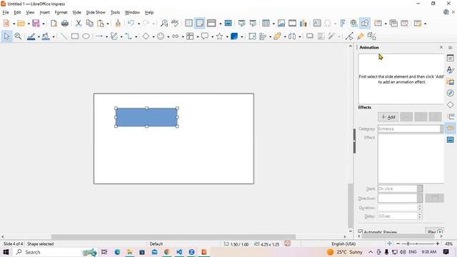Image resolution: width=457 pixels, height=257 pixels.
Task: Select the Insert Line tool
Action: pos(64,36)
